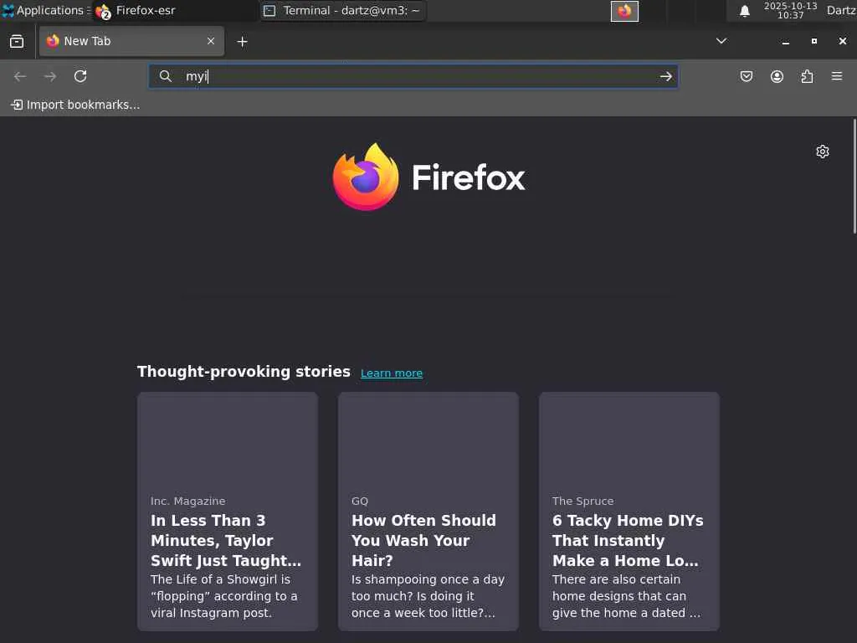Open a new tab with plus button
This screenshot has height=643, width=857.
(x=242, y=42)
